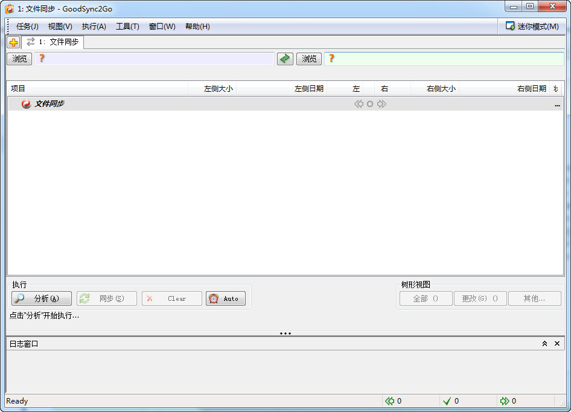Click the orange plus new job icon
571x412 pixels.
[13, 42]
